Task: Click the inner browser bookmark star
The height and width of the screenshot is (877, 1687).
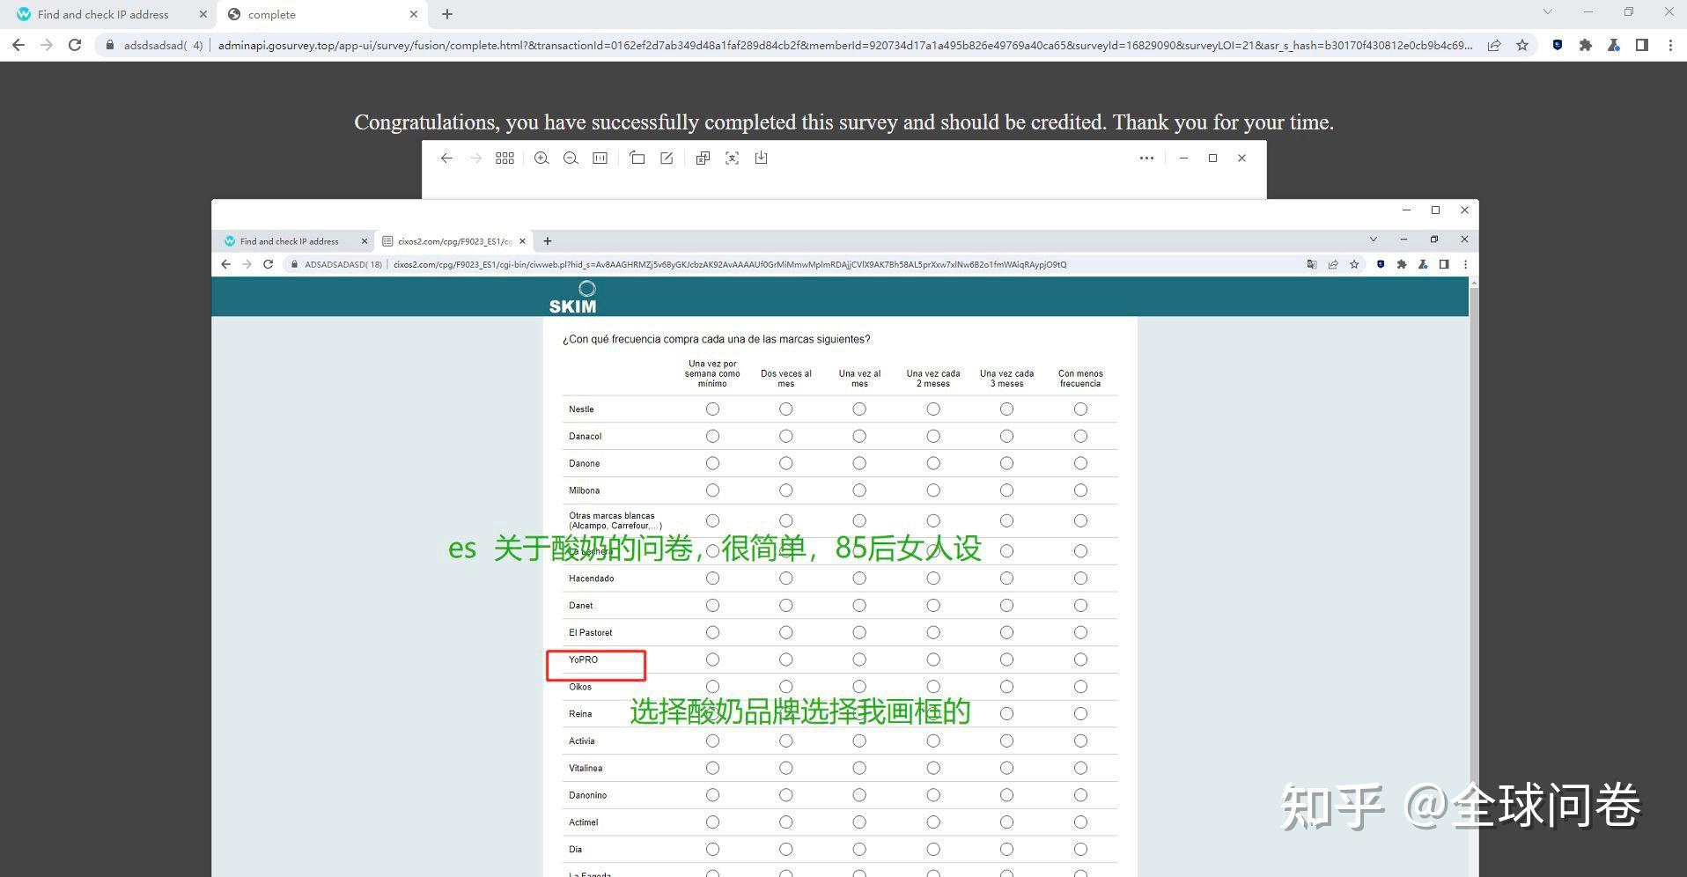Action: click(x=1354, y=264)
